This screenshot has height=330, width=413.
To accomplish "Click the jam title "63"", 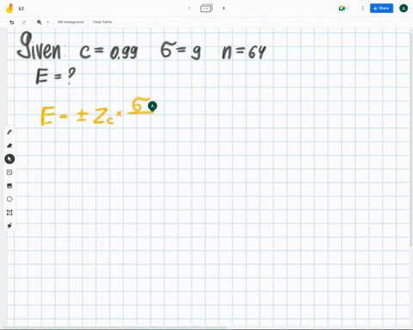I will point(22,9).
